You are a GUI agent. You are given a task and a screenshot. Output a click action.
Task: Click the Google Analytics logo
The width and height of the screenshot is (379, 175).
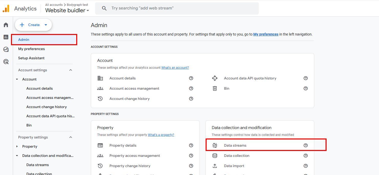[x=6, y=8]
